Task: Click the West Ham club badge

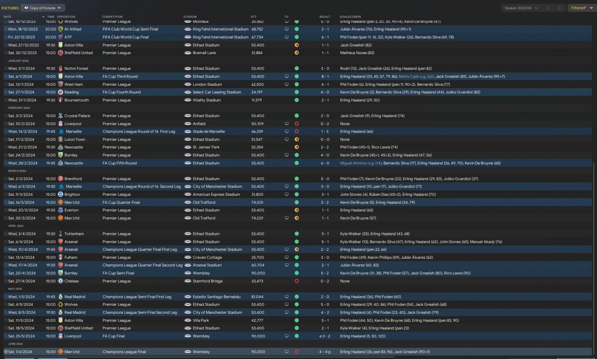Action: [x=61, y=84]
